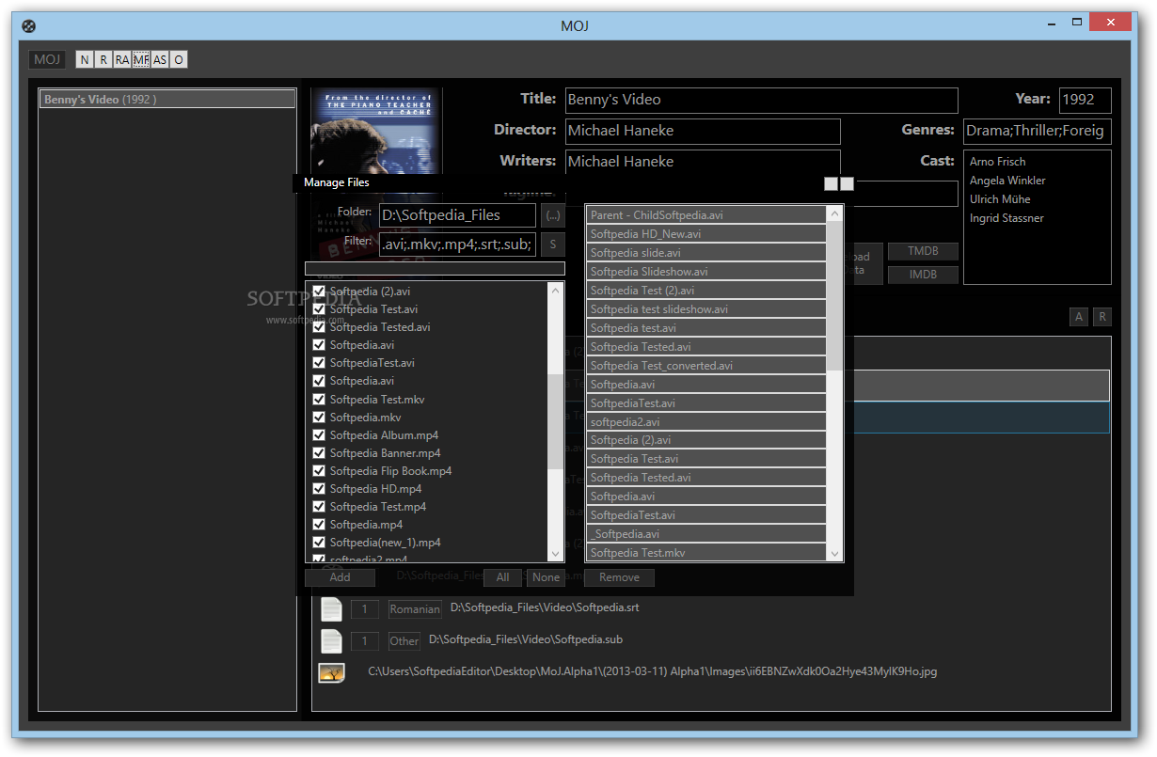Click the empty progress bar above the checkbox list
Image resolution: width=1157 pixels, height=757 pixels.
point(435,269)
